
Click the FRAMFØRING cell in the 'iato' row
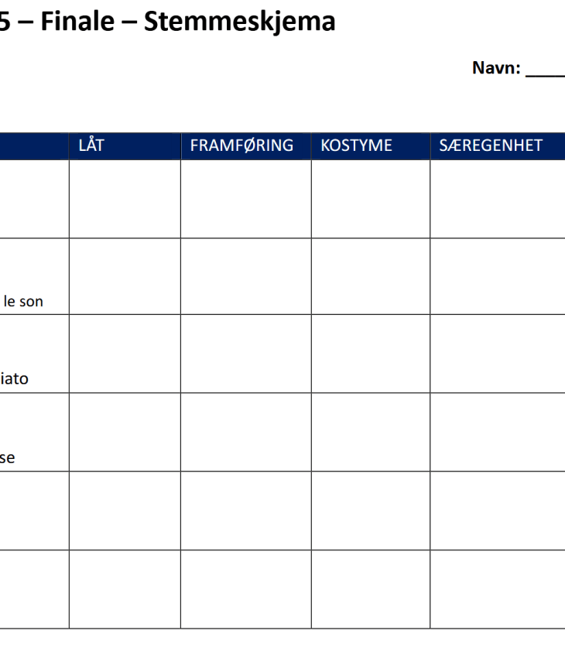pos(245,354)
